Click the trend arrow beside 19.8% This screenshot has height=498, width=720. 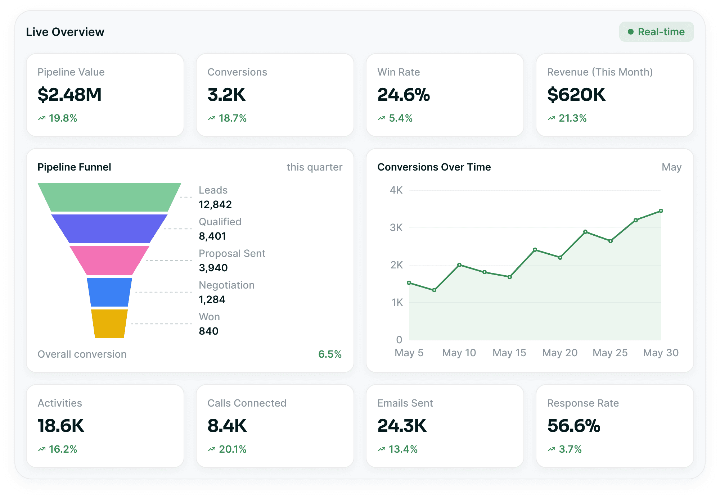pos(42,118)
